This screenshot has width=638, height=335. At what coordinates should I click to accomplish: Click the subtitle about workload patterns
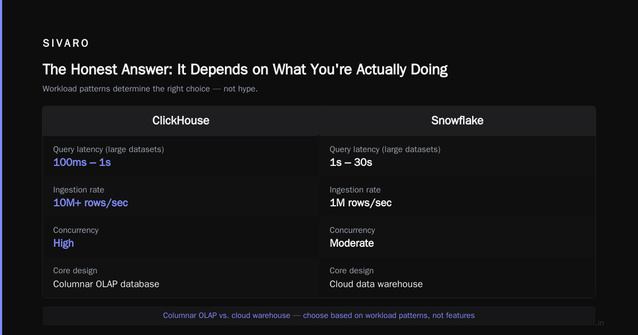click(x=150, y=89)
